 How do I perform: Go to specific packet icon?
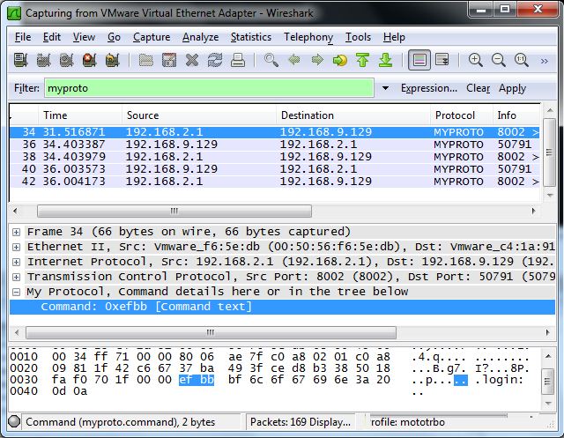pyautogui.click(x=340, y=60)
